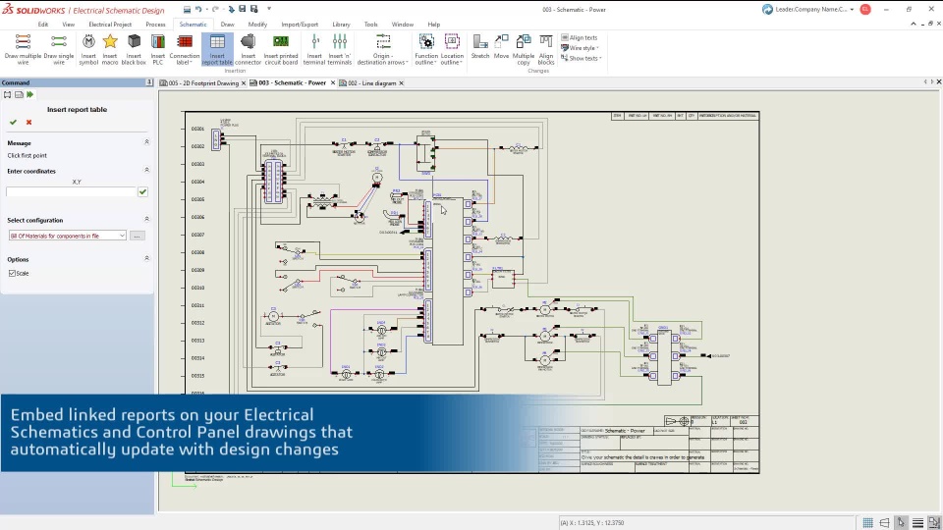
Task: Collapse the Options section
Action: (146, 258)
